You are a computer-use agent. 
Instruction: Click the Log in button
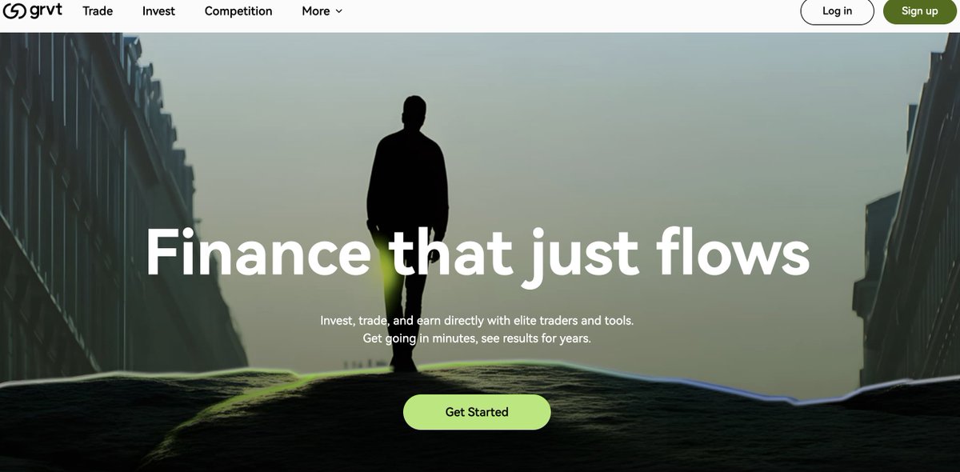(x=837, y=11)
